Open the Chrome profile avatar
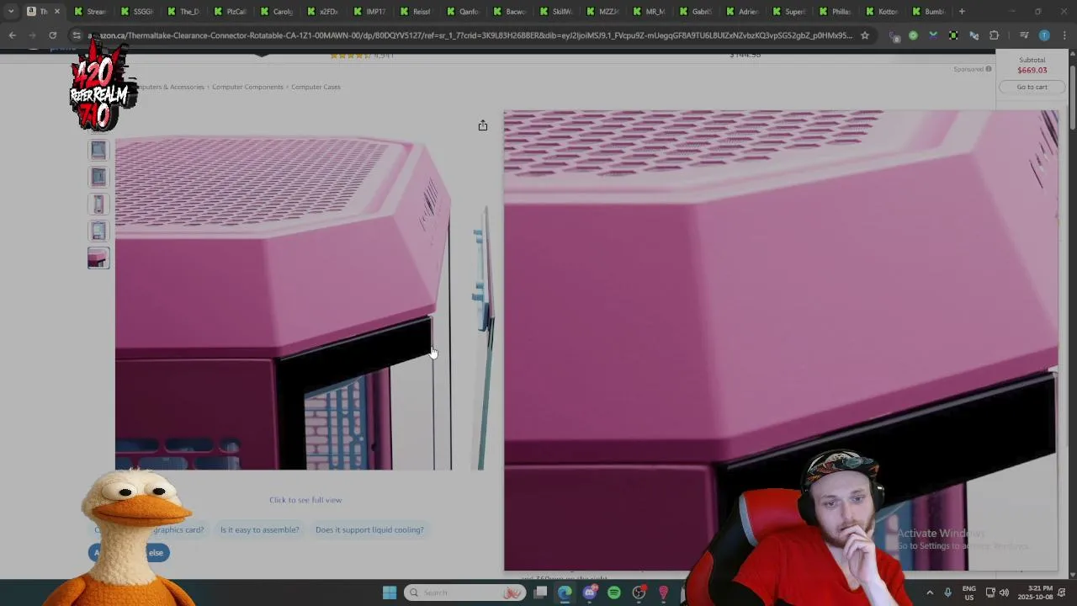Image resolution: width=1077 pixels, height=606 pixels. click(1044, 35)
